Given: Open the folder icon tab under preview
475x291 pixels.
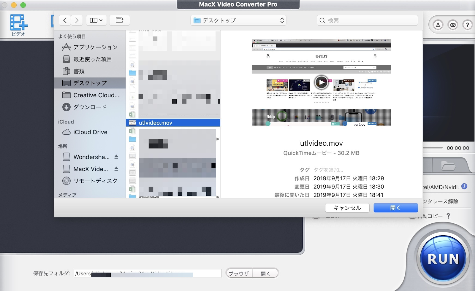Looking at the screenshot, I should click(x=448, y=166).
